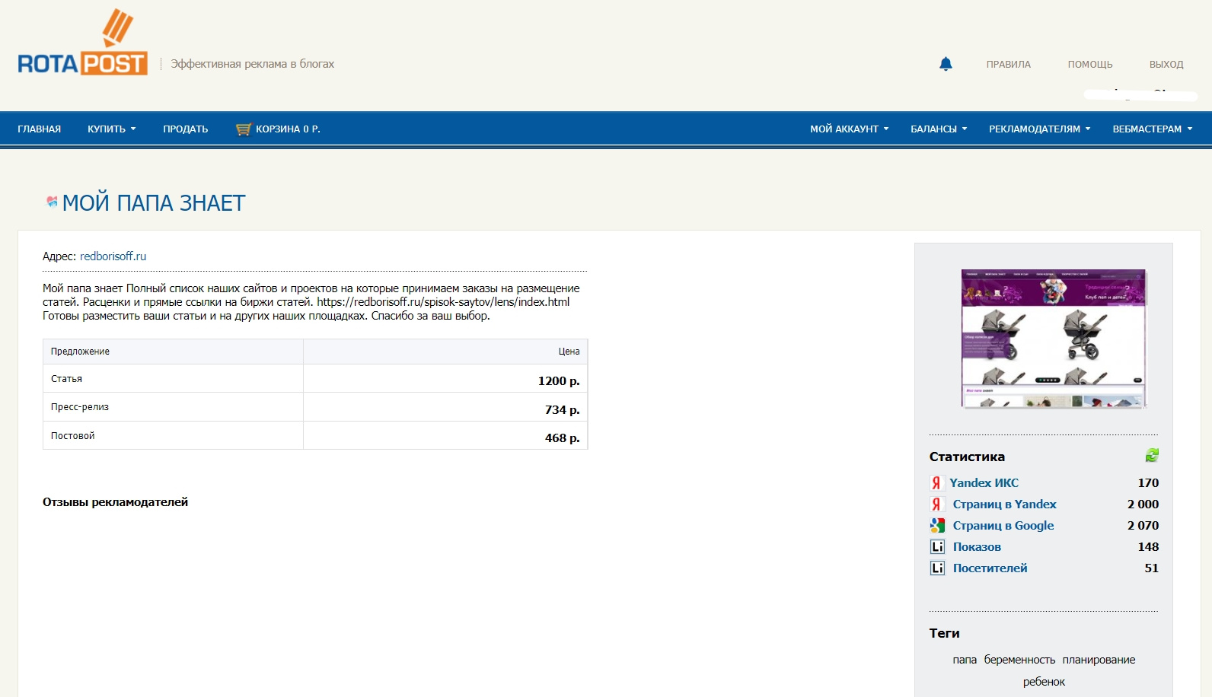The width and height of the screenshot is (1212, 697).
Task: Click the Теги section heading
Action: (944, 633)
